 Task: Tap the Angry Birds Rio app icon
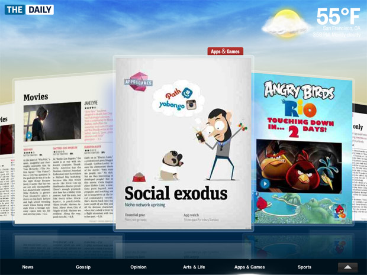(x=340, y=211)
